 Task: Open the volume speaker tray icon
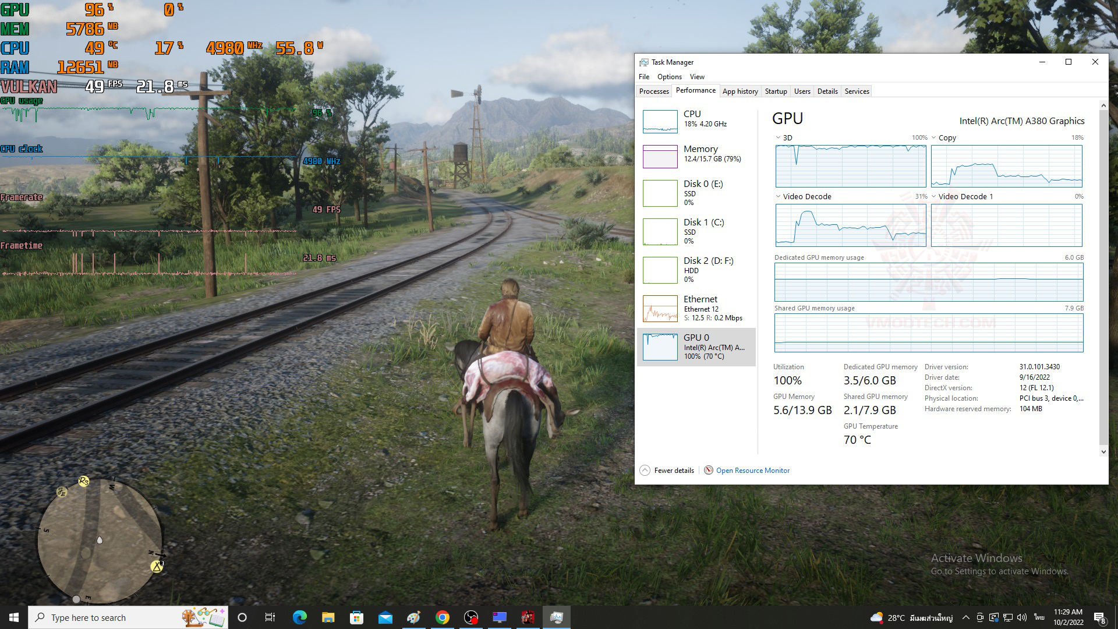[1022, 617]
